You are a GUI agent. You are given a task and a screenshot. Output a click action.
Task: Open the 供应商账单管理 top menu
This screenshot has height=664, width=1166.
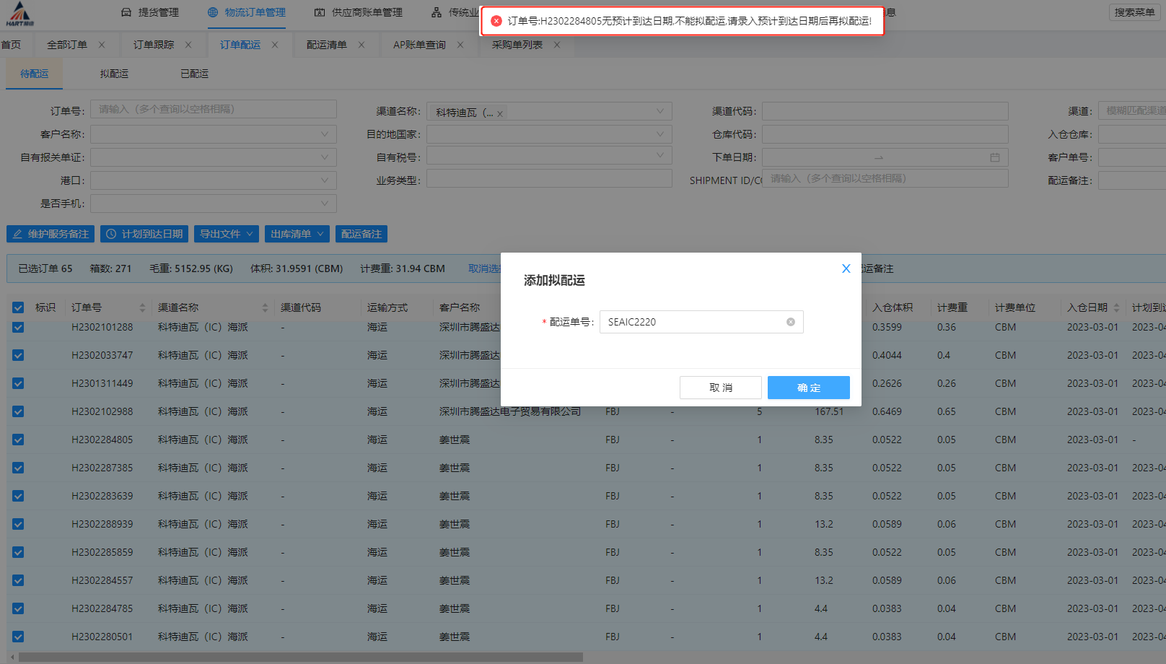359,12
